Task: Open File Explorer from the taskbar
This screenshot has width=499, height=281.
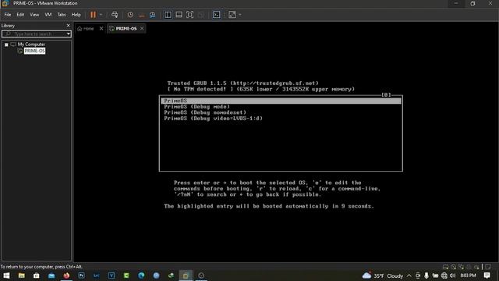Action: pyautogui.click(x=21, y=276)
